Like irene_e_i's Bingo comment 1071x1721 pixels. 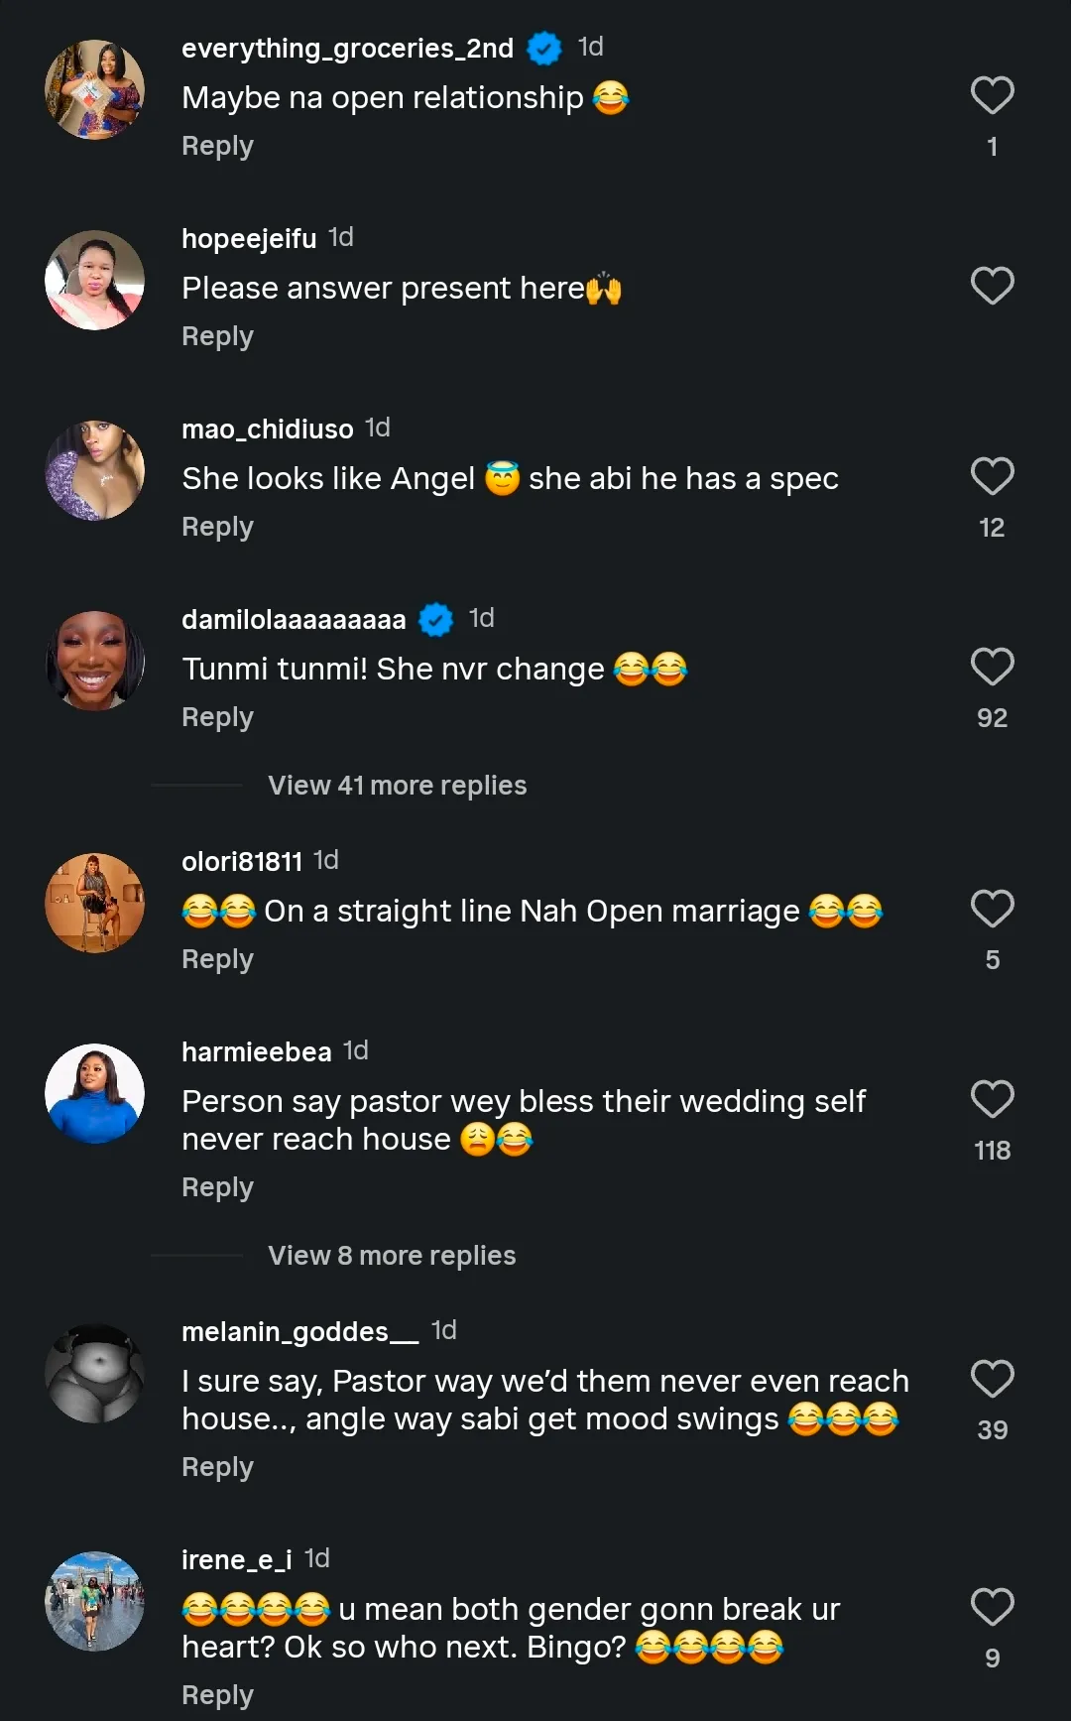coord(992,1608)
